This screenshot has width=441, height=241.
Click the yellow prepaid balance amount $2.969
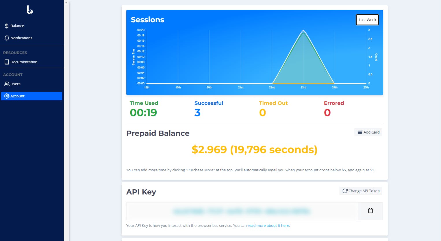(209, 150)
